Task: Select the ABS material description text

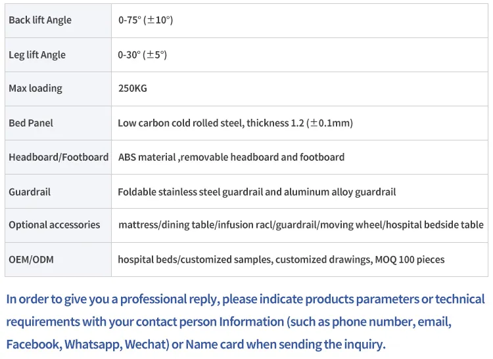Action: tap(231, 157)
